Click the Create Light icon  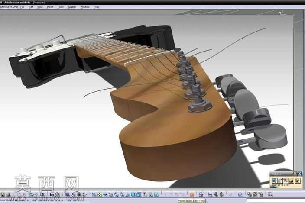215,194
